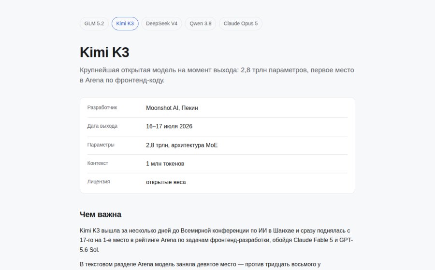Image resolution: width=435 pixels, height=270 pixels.
Task: Click the paragraph starting "В текстовом разделе Arena"
Action: coord(200,265)
